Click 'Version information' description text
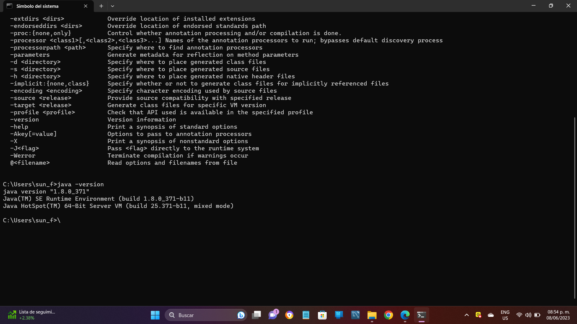Image resolution: width=577 pixels, height=324 pixels. tap(142, 119)
